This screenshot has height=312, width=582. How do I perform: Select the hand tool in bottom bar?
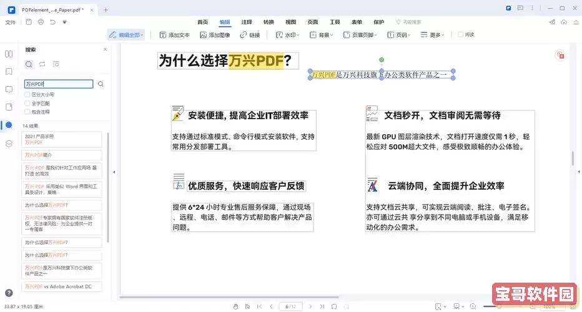click(235, 306)
